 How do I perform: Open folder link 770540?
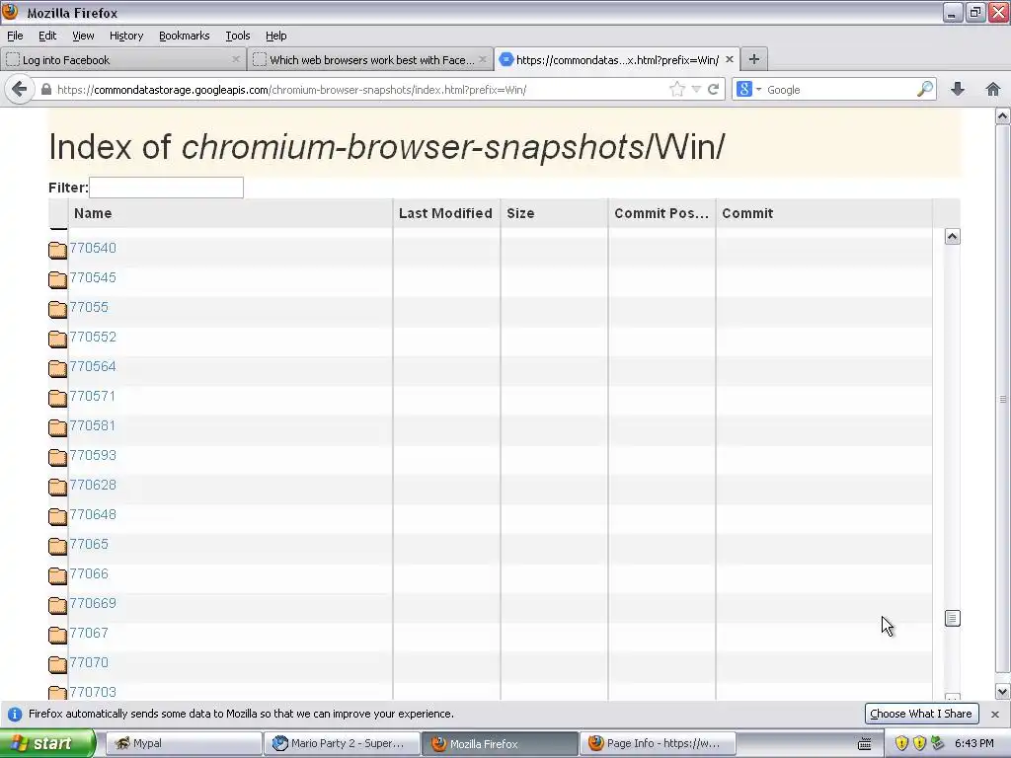pos(93,248)
